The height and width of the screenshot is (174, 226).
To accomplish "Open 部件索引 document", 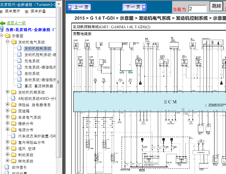I will tap(19, 167).
